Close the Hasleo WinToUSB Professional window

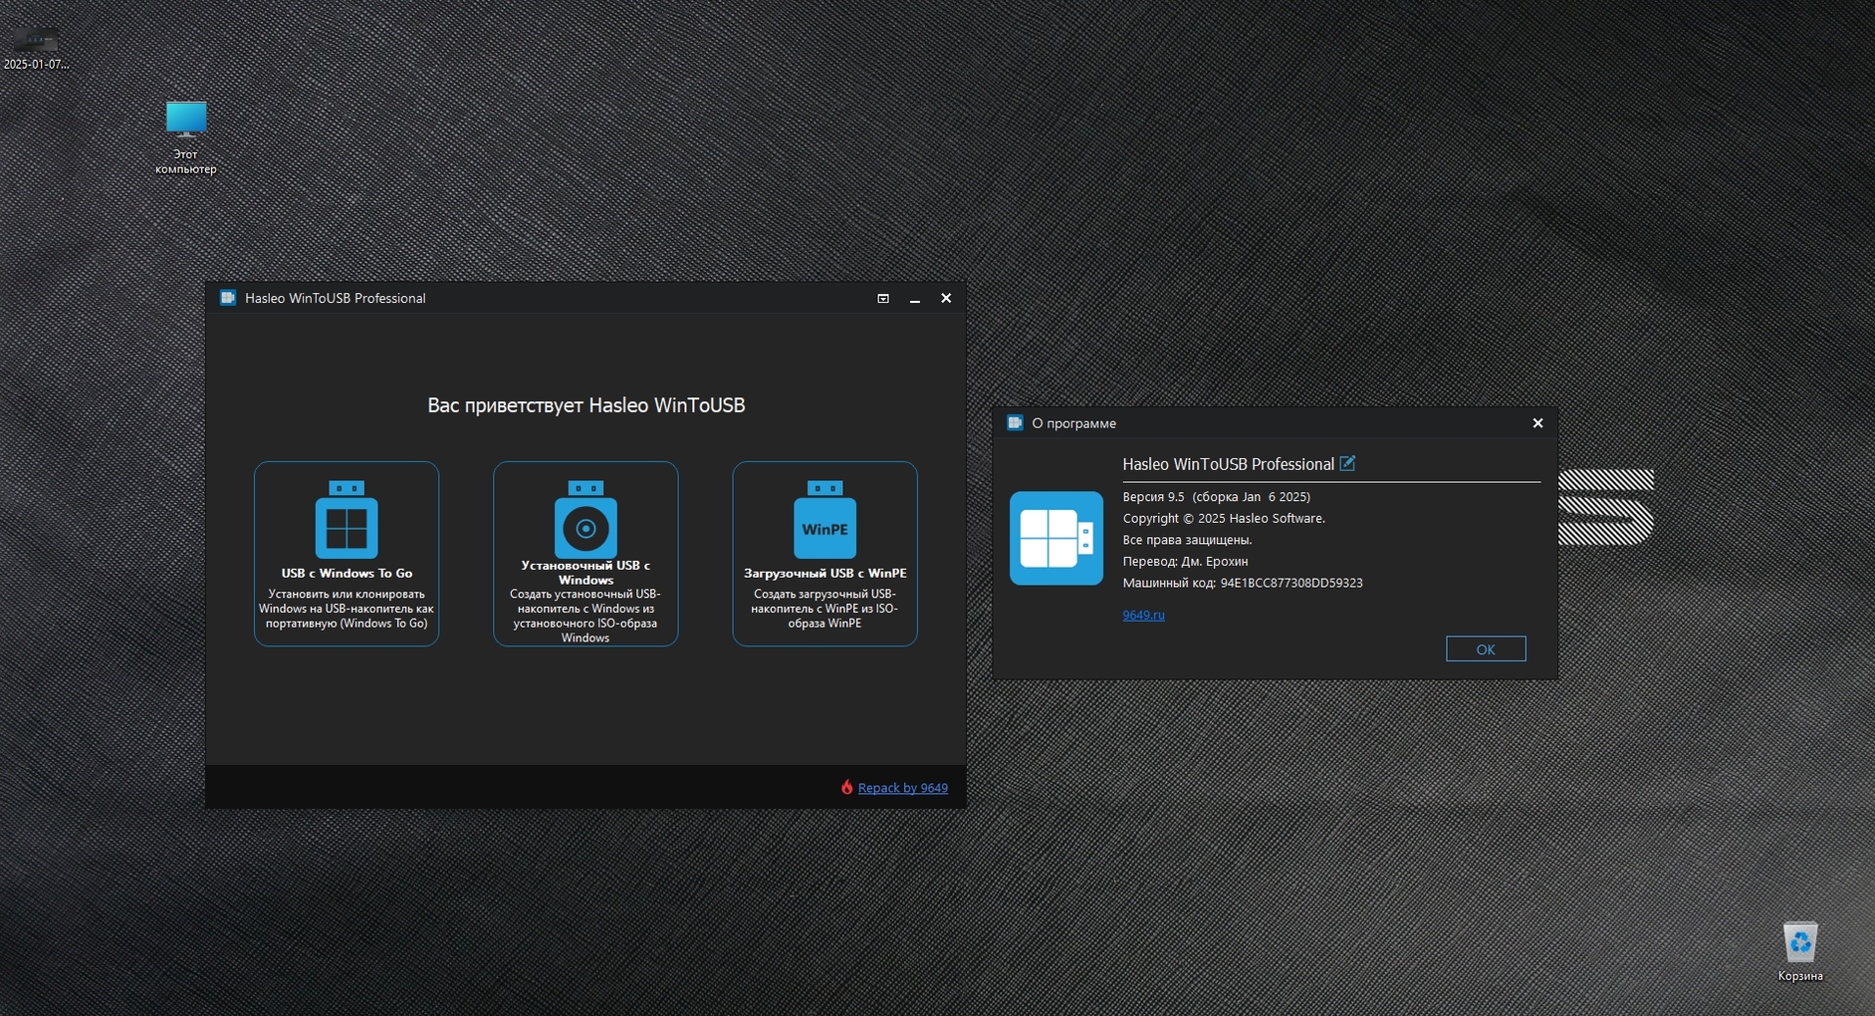tap(946, 298)
